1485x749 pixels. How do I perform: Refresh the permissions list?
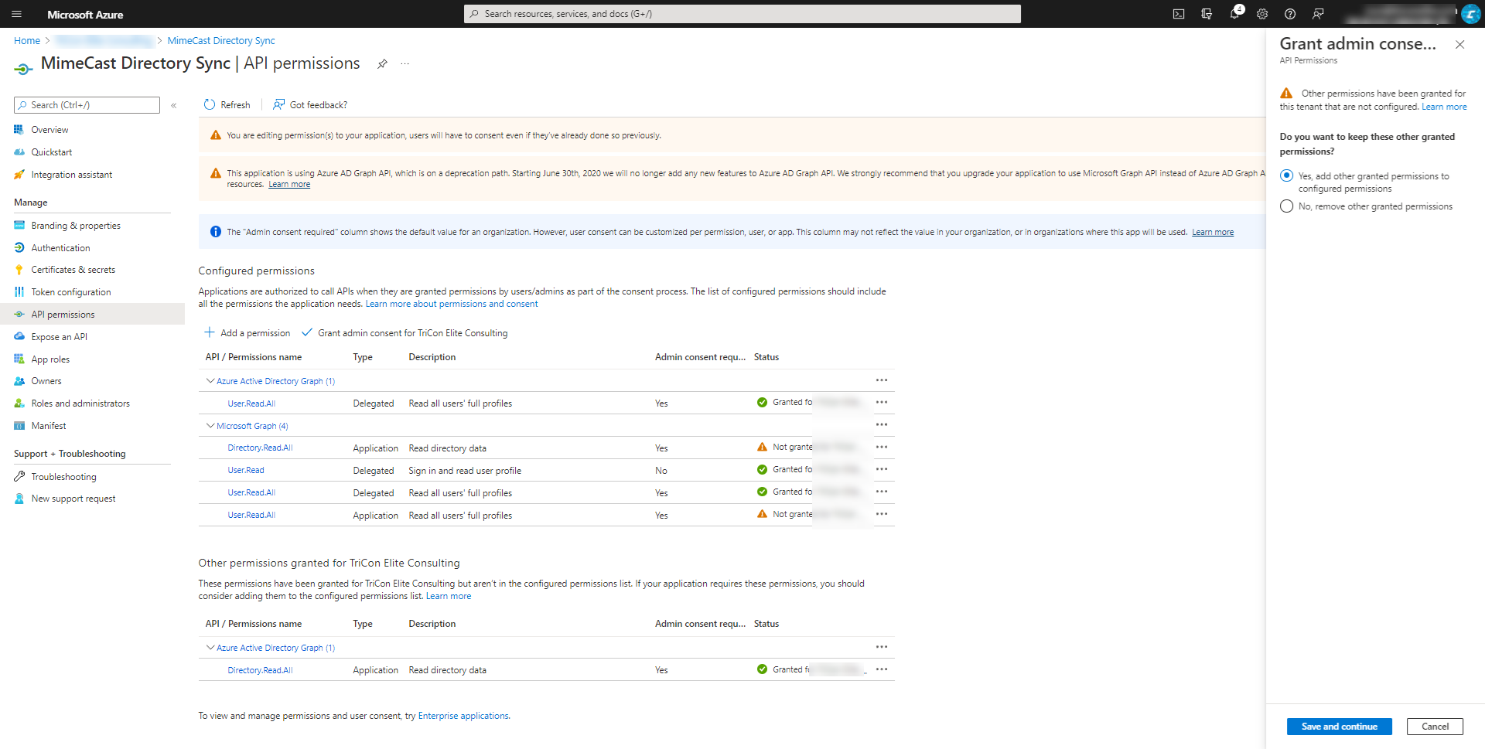(227, 105)
